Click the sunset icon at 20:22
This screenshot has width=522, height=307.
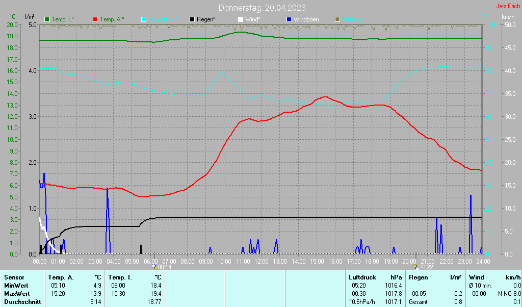coord(415,267)
